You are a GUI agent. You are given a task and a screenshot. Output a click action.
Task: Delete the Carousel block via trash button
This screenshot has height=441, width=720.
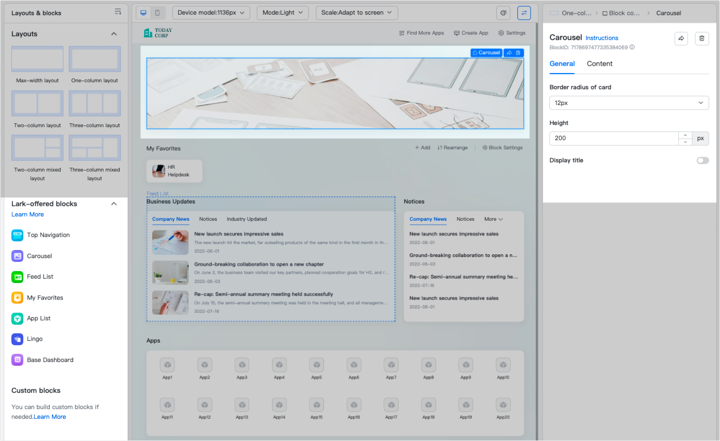pyautogui.click(x=702, y=38)
